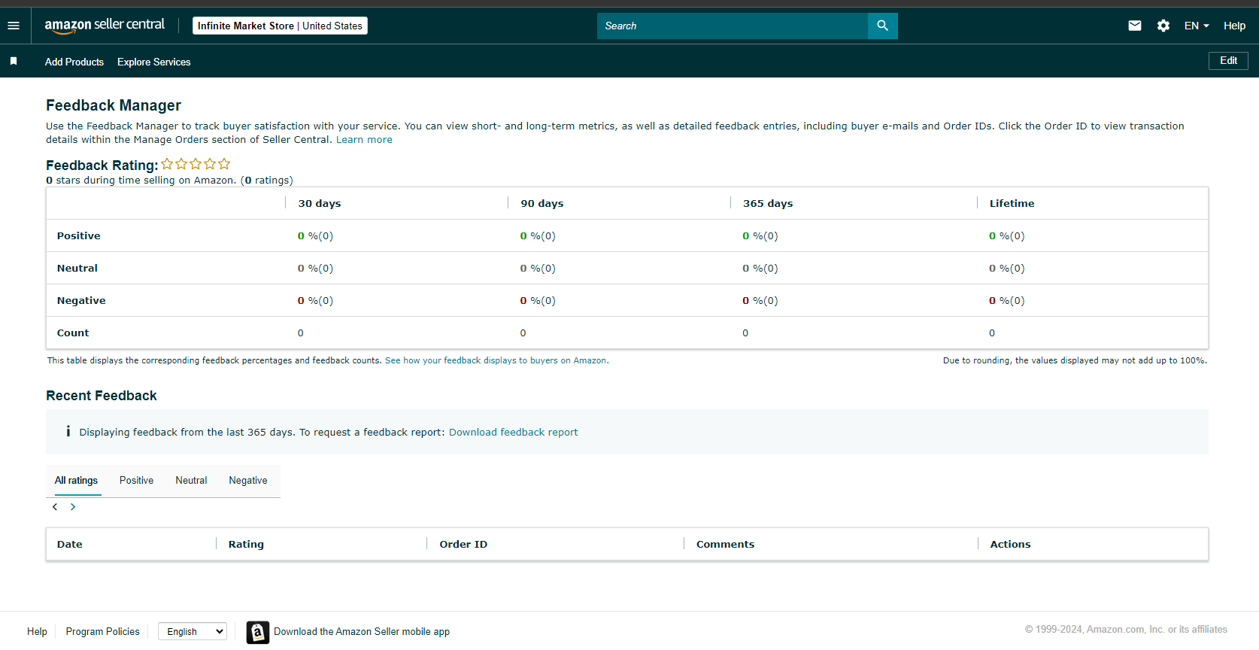The height and width of the screenshot is (650, 1259).
Task: Click Neutral 90 days value 0 %(0)
Action: click(538, 268)
